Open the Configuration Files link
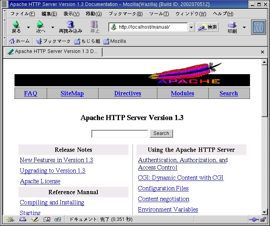The image size is (270, 226). click(163, 188)
